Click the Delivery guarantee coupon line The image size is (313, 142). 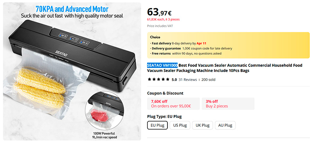(x=191, y=49)
